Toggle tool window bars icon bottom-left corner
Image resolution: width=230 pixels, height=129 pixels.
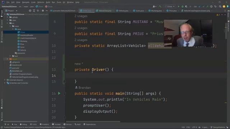(1, 128)
